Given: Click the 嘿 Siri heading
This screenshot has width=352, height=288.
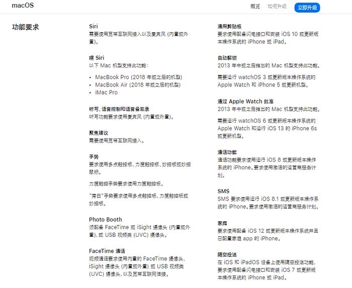Looking at the screenshot, I should point(97,58).
